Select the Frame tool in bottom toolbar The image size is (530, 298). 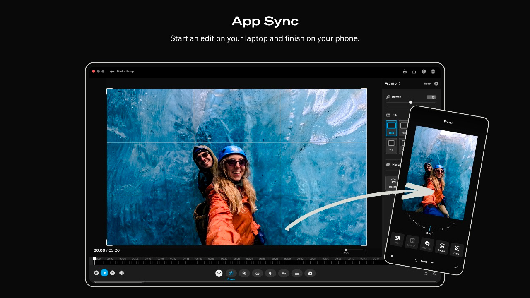(231, 273)
